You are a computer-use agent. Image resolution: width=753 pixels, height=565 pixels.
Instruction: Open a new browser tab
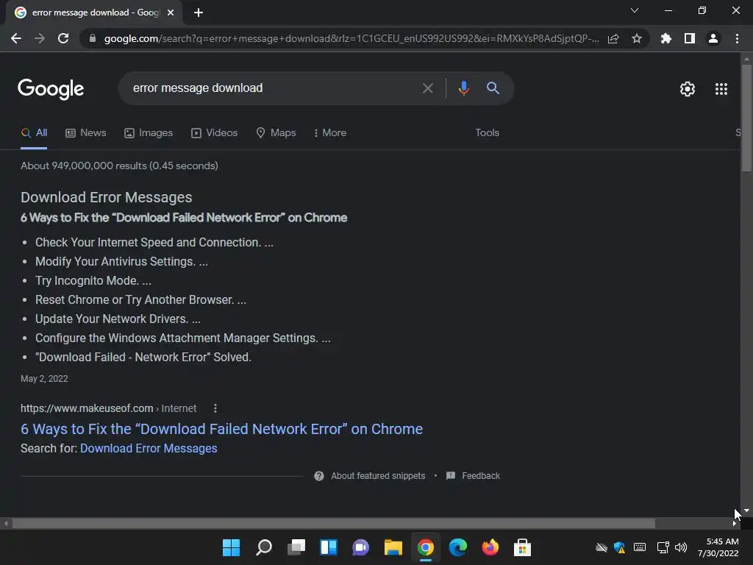tap(199, 13)
